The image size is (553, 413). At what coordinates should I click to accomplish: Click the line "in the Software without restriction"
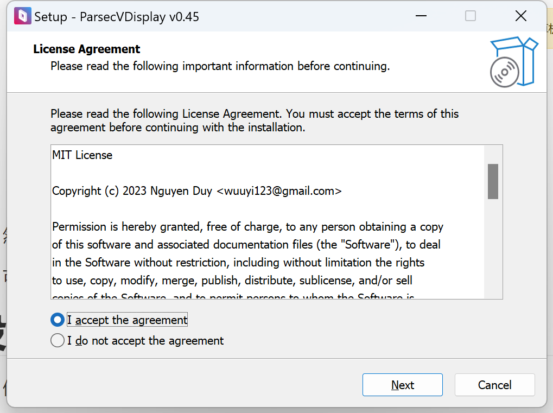click(238, 263)
